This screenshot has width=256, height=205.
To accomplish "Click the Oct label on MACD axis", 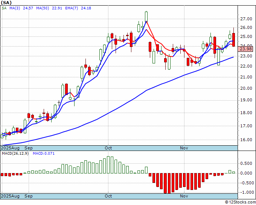I will (x=108, y=196).
